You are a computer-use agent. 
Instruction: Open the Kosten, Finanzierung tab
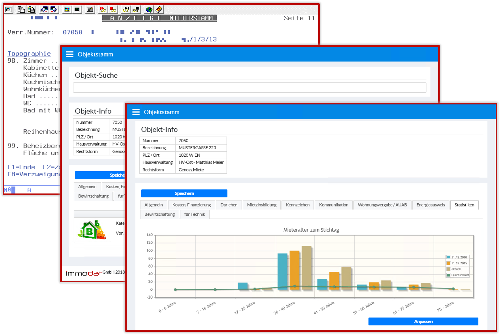(x=192, y=205)
